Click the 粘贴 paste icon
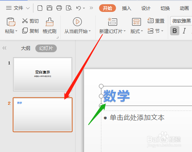Viewport: 192px width, 152px height. pos(11,22)
